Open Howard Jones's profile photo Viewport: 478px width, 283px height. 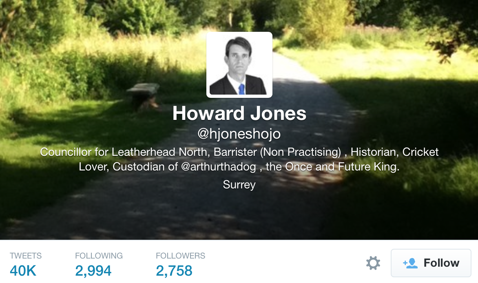click(x=239, y=65)
